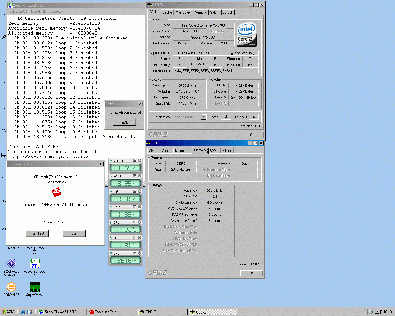Launch Internet Explorer from quick launch
The image size is (395, 316).
click(x=23, y=312)
